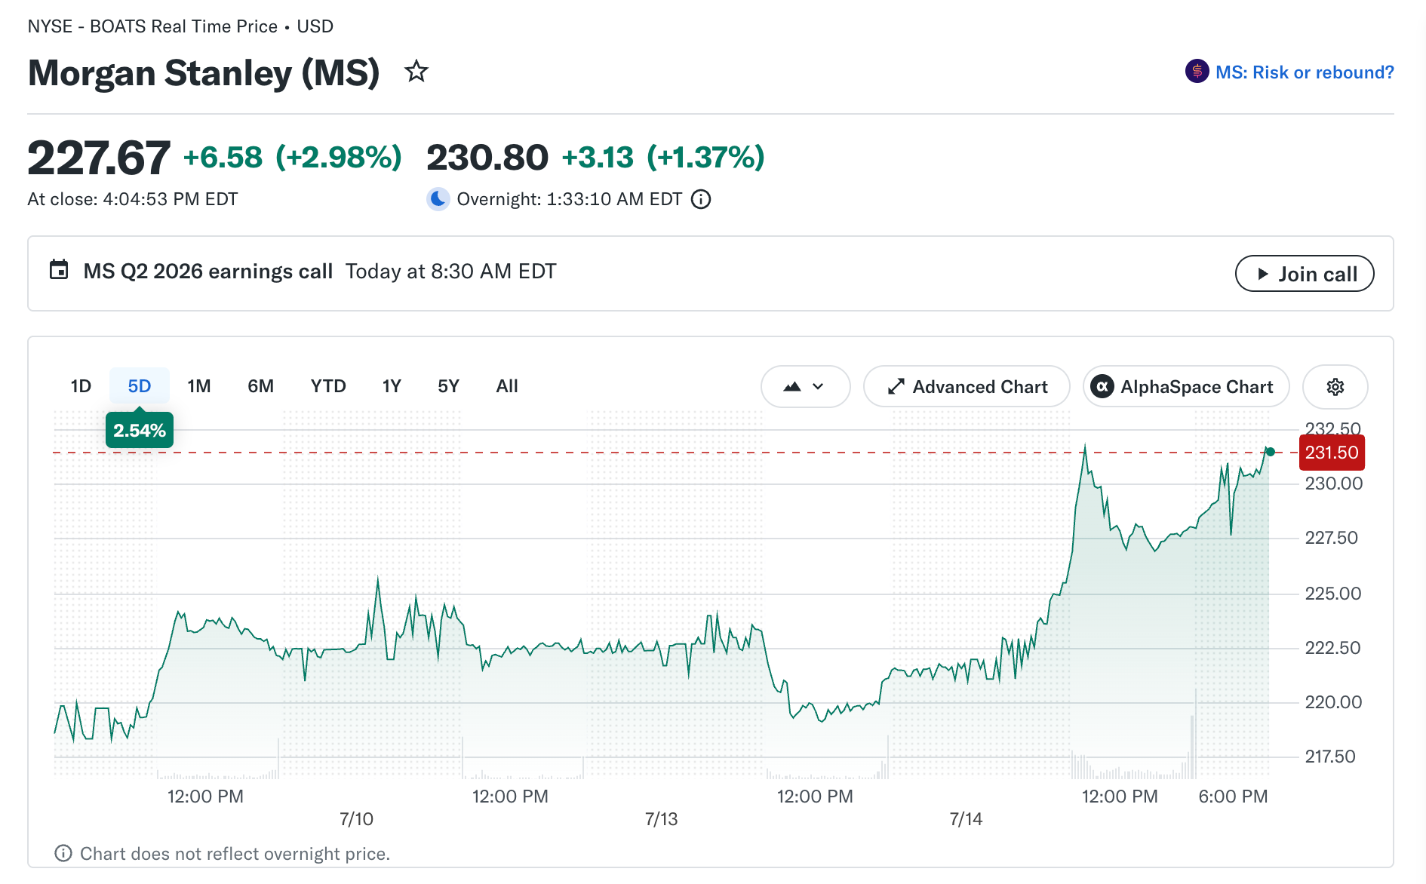Open the Advanced Chart
This screenshot has width=1426, height=884.
pyautogui.click(x=967, y=387)
